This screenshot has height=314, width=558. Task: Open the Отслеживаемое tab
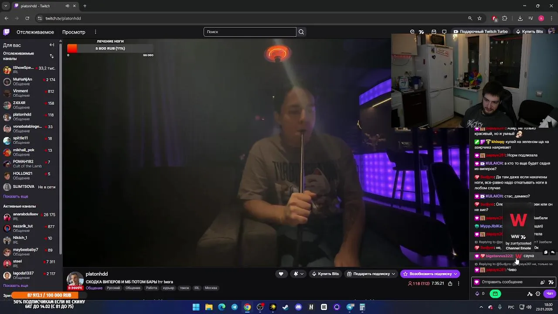(x=35, y=32)
